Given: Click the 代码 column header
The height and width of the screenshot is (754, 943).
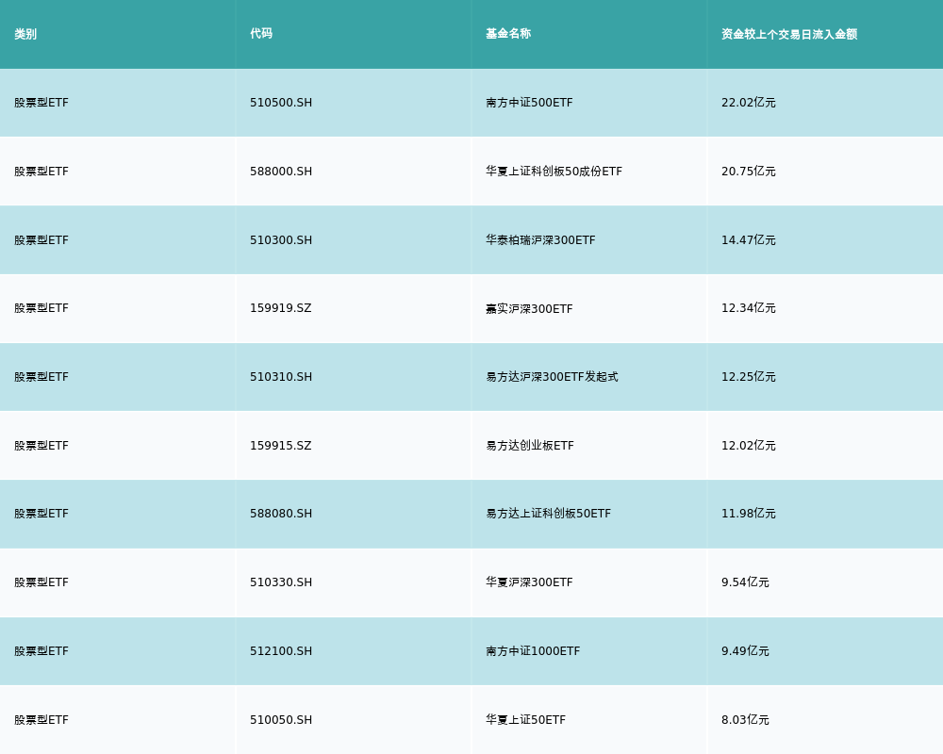Looking at the screenshot, I should (261, 34).
